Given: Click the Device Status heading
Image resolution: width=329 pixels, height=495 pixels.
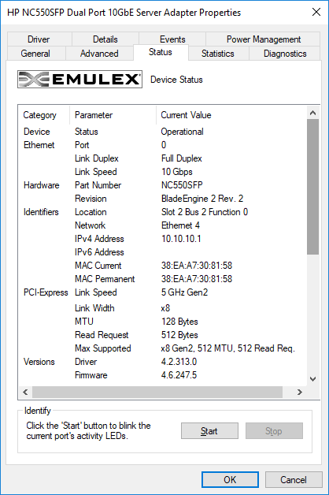Looking at the screenshot, I should click(176, 80).
